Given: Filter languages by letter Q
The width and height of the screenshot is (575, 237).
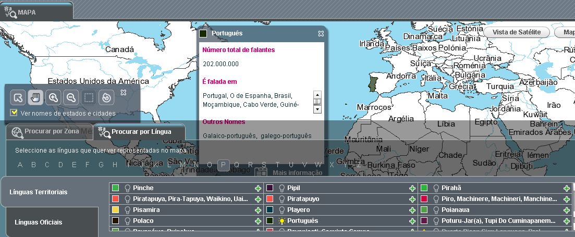Looking at the screenshot, I should pos(237,165).
